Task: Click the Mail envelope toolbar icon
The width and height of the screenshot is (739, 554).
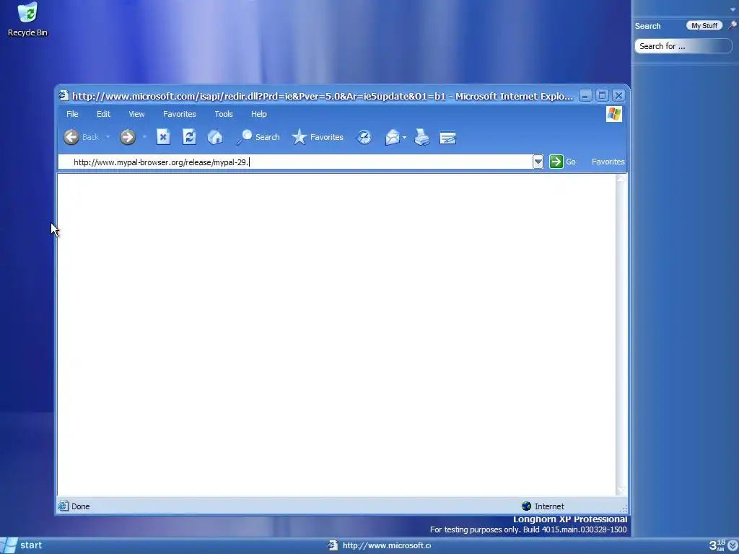Action: coord(392,137)
